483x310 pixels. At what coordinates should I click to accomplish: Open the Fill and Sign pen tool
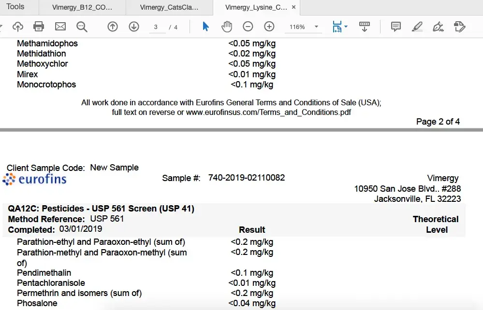[438, 27]
